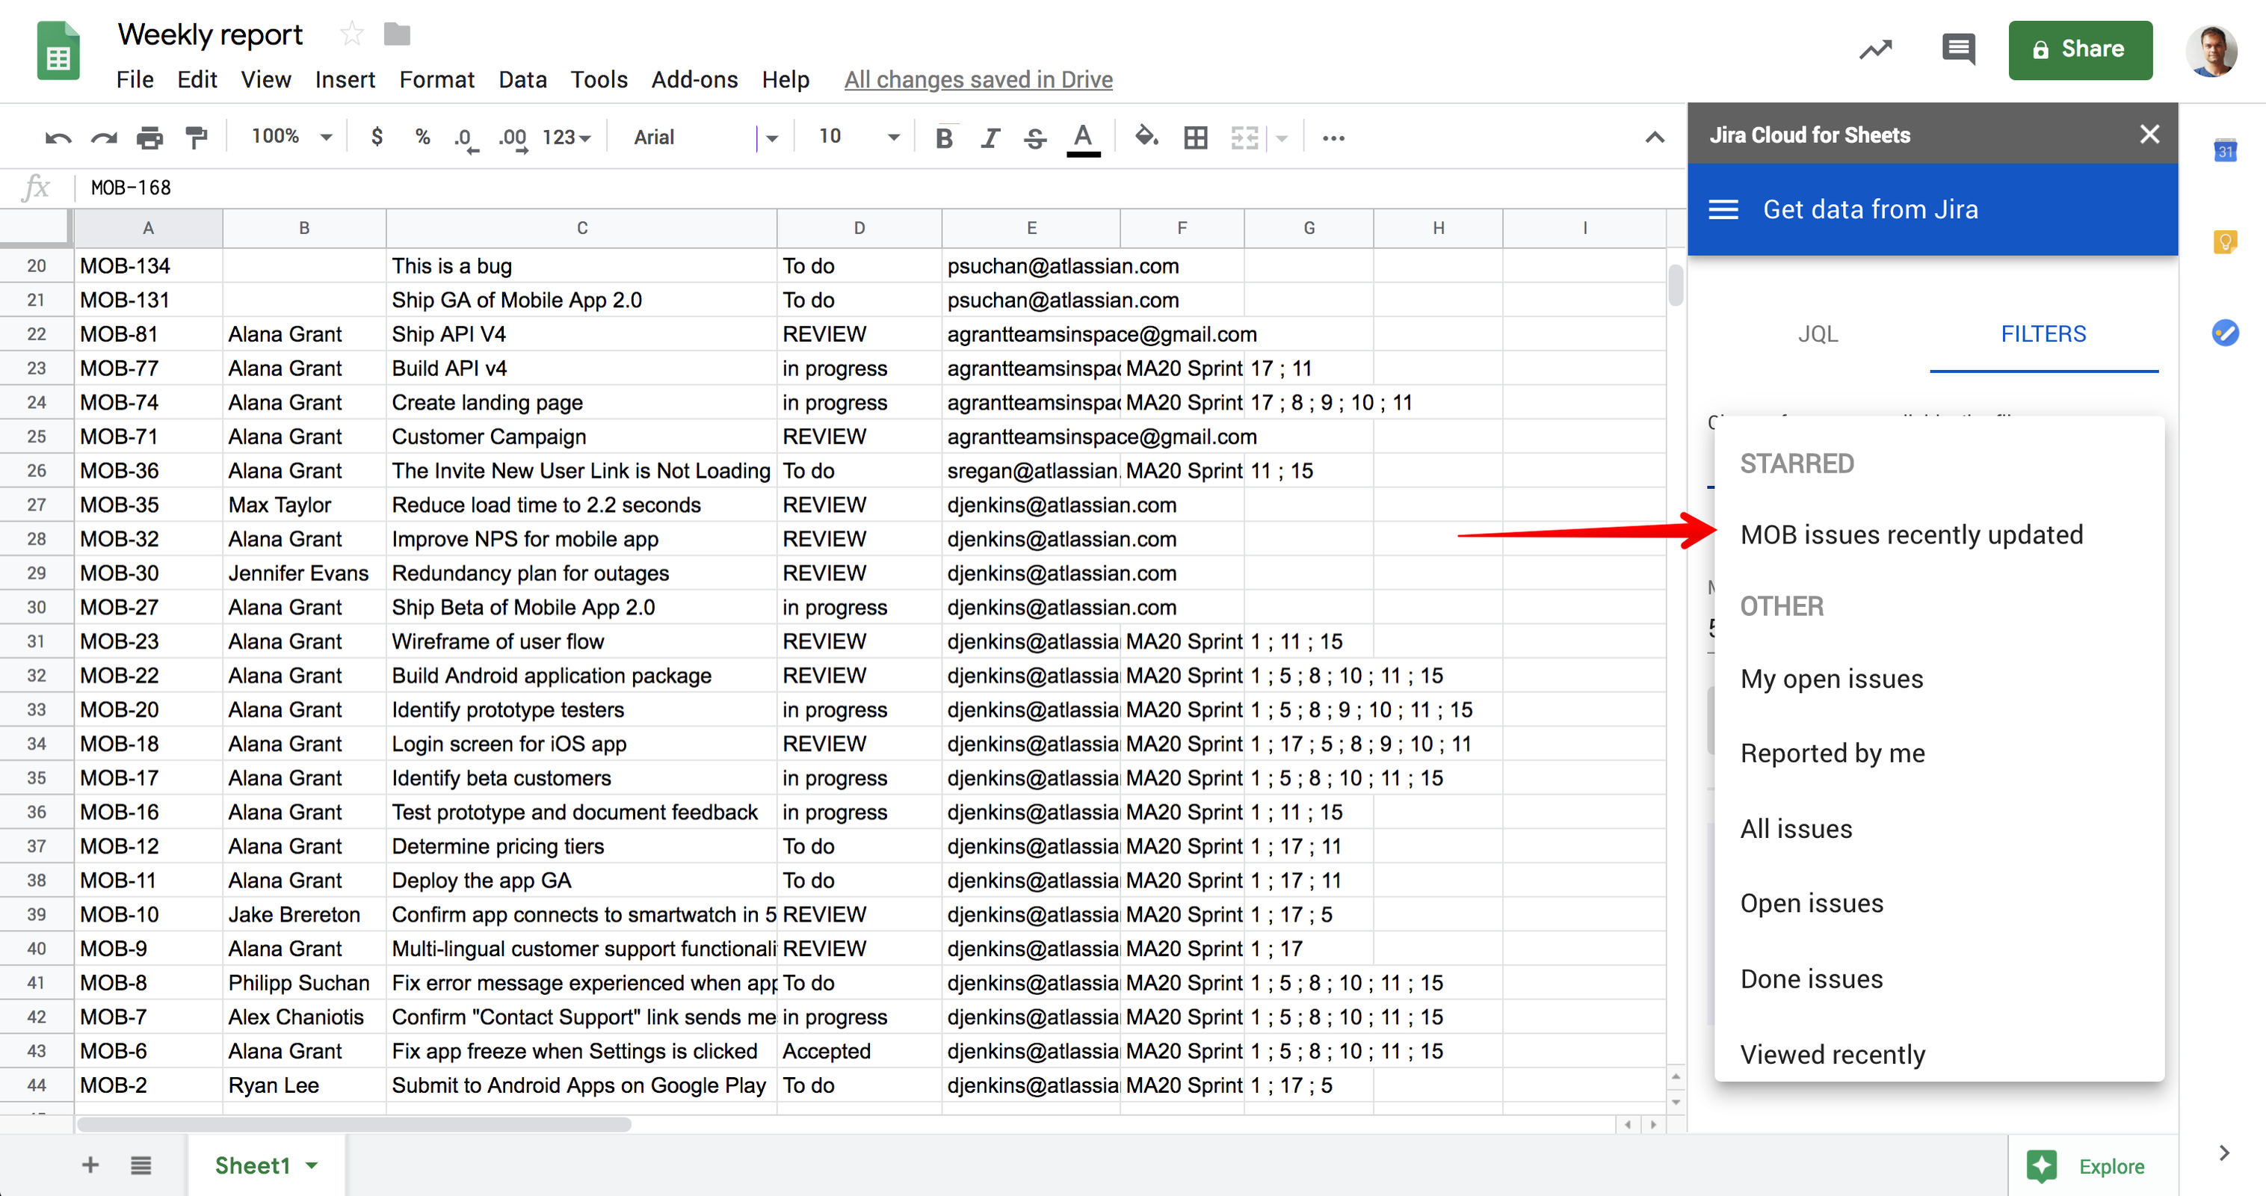The image size is (2266, 1196).
Task: Increase decimal places icon
Action: [513, 138]
